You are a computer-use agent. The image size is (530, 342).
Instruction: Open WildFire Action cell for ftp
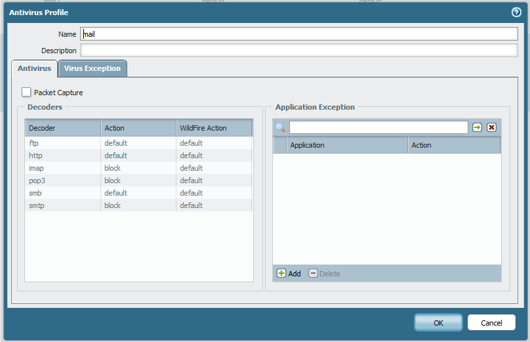pyautogui.click(x=214, y=143)
